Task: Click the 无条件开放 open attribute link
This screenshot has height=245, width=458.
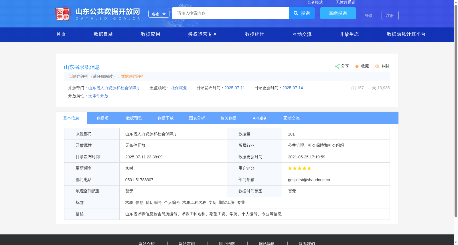Action: click(98, 96)
